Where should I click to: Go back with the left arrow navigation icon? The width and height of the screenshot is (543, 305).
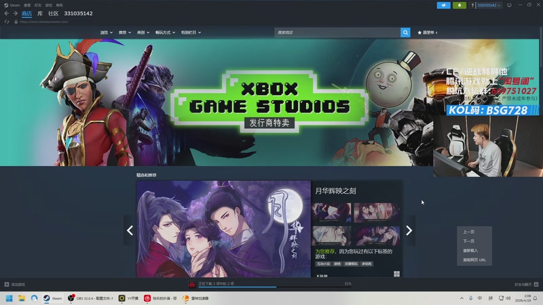coord(7,14)
